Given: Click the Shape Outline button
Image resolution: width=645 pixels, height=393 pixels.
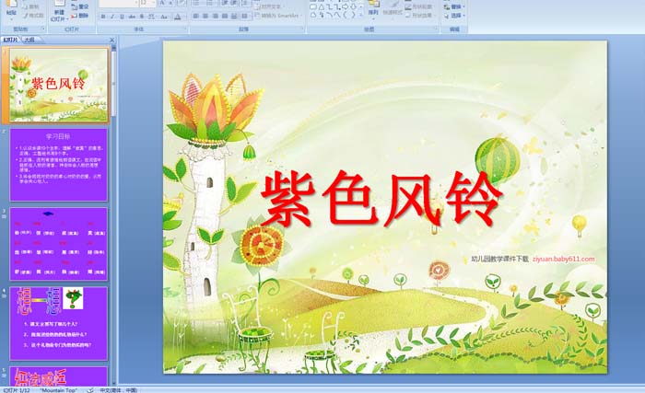Looking at the screenshot, I should coord(418,7).
